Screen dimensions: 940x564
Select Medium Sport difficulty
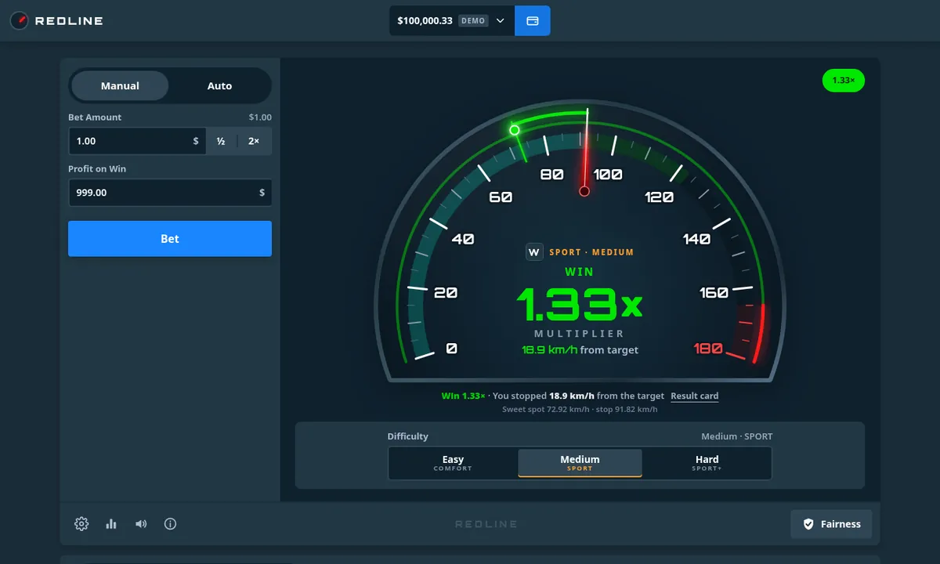coord(580,463)
